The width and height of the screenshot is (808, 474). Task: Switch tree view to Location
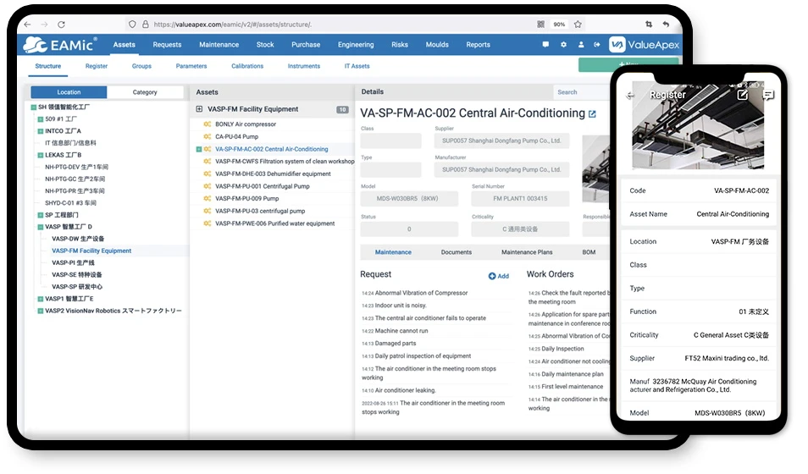(69, 92)
